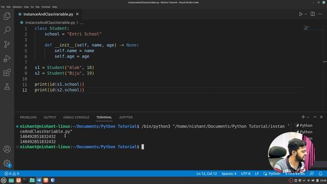Open the Extensions view
327x184 pixels.
(x=7, y=73)
